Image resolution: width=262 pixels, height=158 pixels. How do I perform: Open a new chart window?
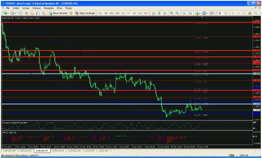tap(5, 13)
